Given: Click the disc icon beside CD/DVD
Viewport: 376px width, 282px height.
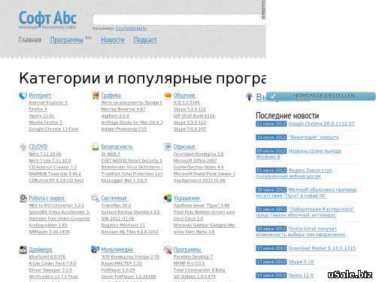Looking at the screenshot, I should (23, 147).
